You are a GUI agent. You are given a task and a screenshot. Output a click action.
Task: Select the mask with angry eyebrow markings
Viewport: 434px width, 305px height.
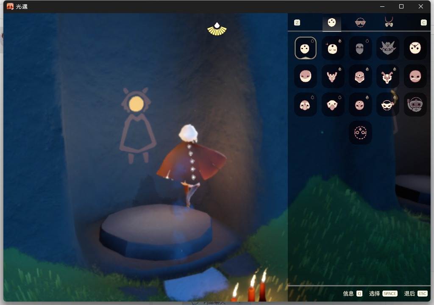(415, 48)
